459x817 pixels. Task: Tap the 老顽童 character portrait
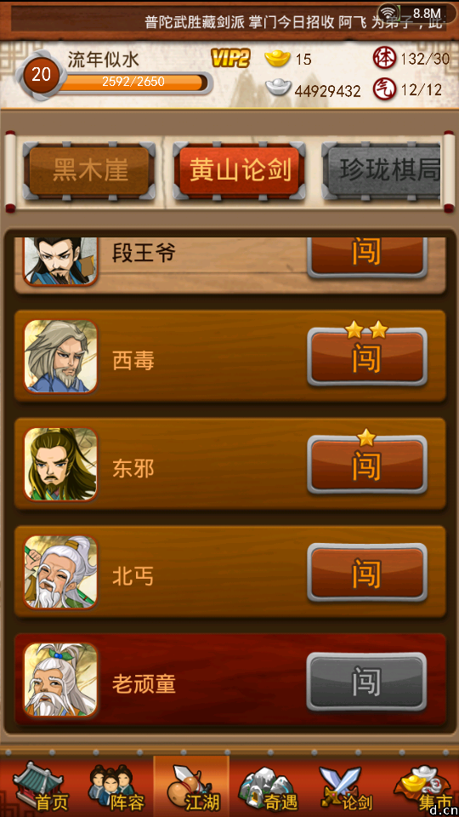(60, 680)
